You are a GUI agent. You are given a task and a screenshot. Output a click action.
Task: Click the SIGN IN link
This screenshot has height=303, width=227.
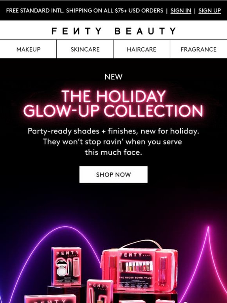click(x=181, y=11)
